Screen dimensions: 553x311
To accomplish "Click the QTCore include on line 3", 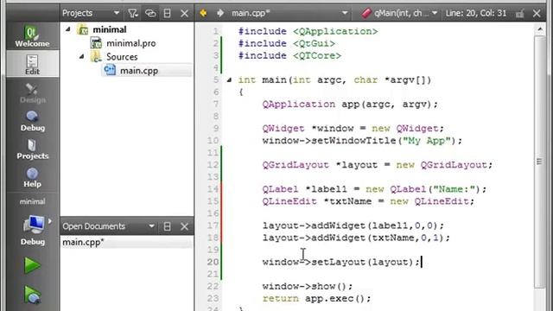I will coord(290,55).
